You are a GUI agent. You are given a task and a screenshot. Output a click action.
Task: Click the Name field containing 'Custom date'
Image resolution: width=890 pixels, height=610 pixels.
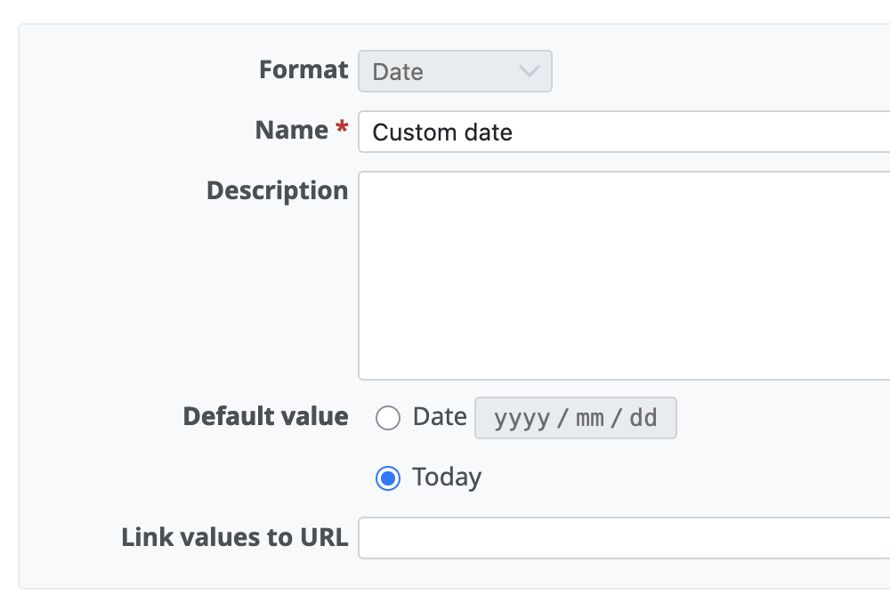(623, 132)
